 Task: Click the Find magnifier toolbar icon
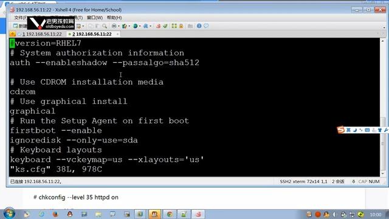pyautogui.click(x=105, y=26)
